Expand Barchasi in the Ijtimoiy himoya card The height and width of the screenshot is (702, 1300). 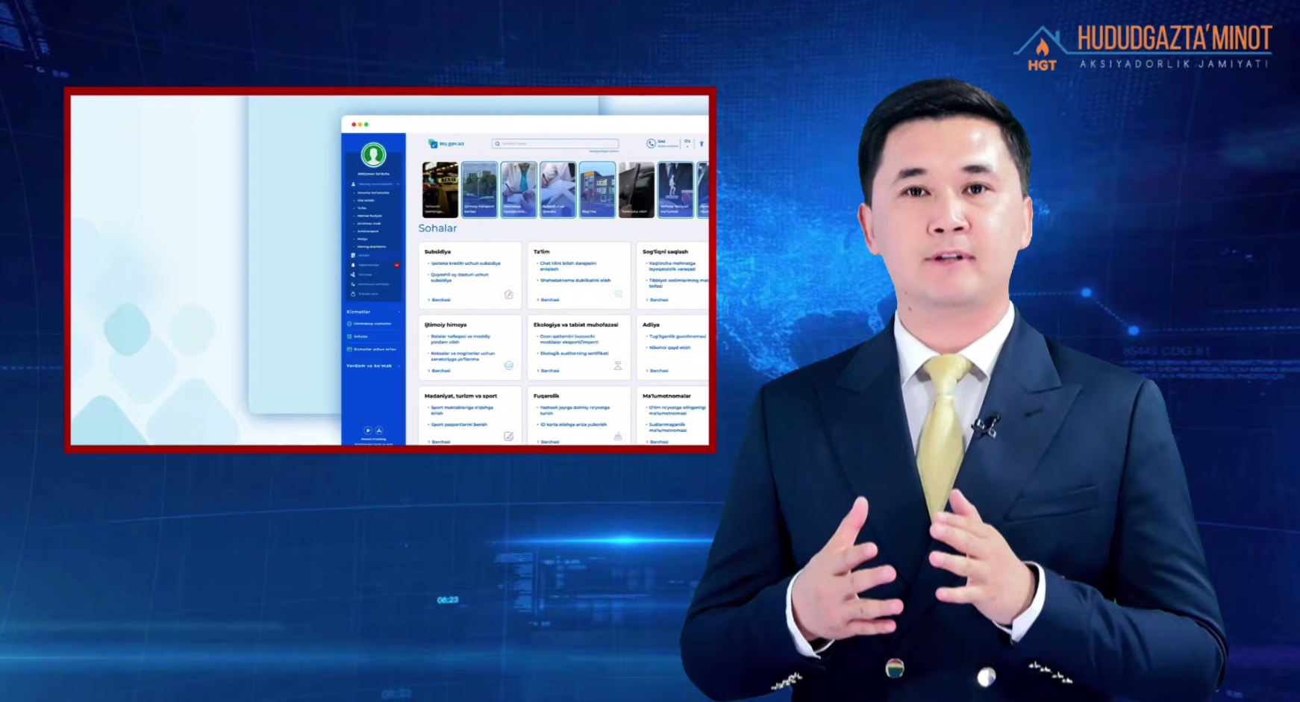[440, 371]
